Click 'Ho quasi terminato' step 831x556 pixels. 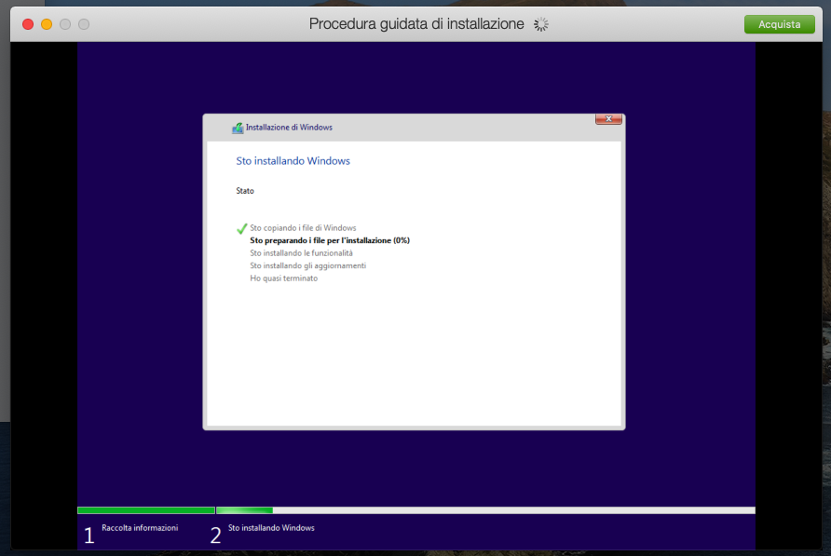283,278
